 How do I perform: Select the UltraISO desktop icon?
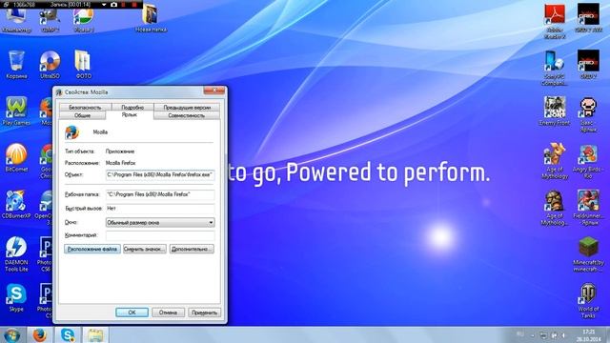click(50, 65)
